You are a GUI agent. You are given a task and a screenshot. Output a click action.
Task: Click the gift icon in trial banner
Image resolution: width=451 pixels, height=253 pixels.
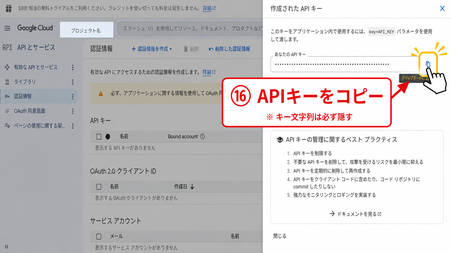(x=9, y=8)
